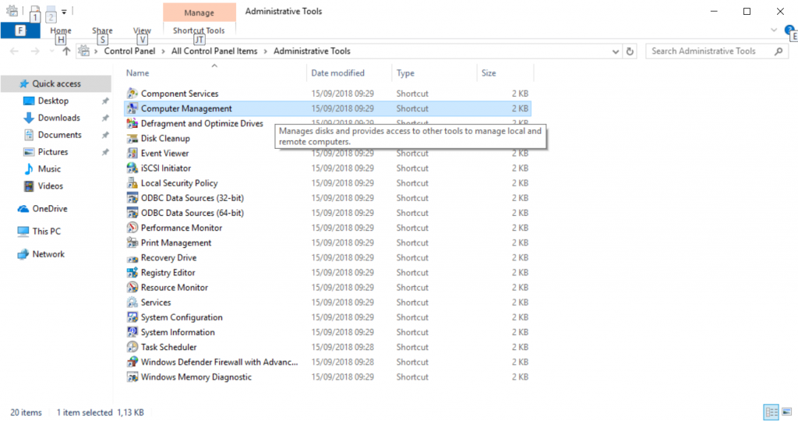Select the System Information icon
The image size is (798, 421).
click(x=132, y=332)
